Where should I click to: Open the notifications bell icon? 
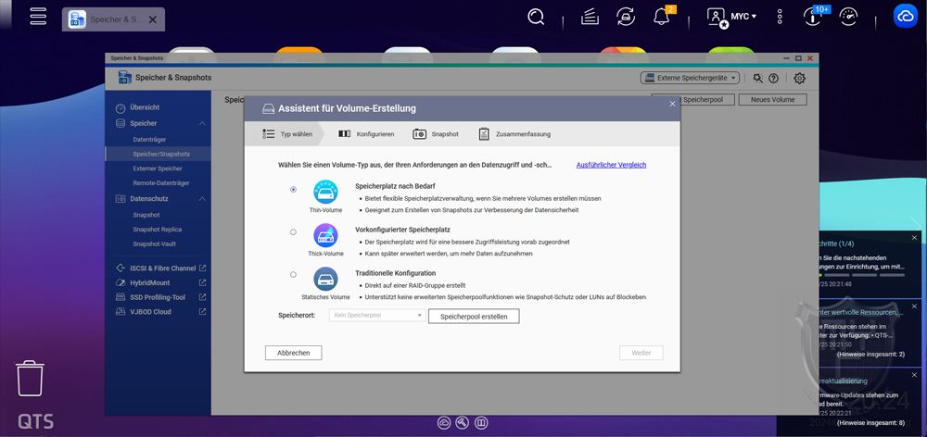(661, 17)
